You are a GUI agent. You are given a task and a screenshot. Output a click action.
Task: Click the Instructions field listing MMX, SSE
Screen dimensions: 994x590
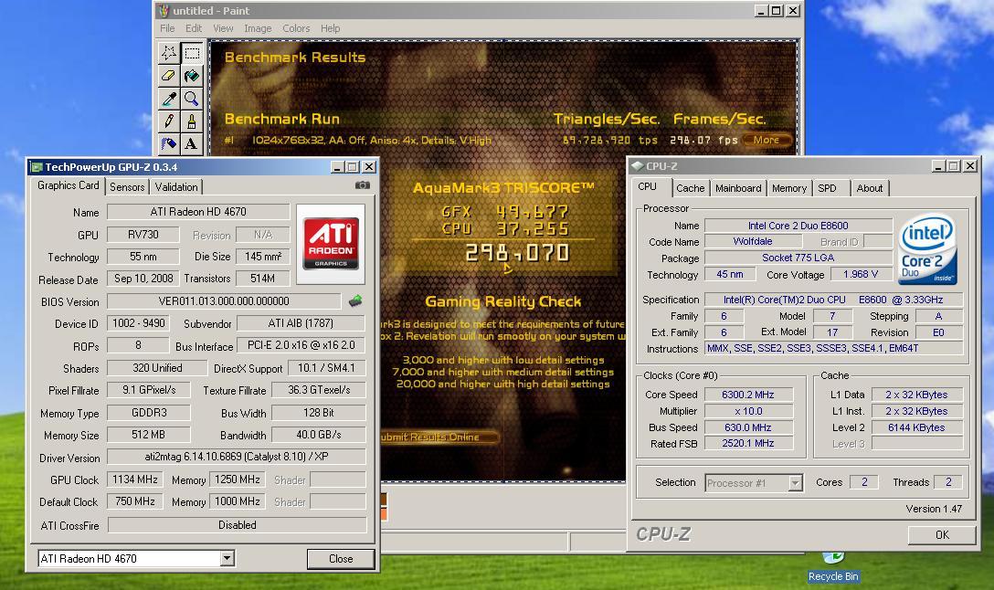(x=833, y=348)
